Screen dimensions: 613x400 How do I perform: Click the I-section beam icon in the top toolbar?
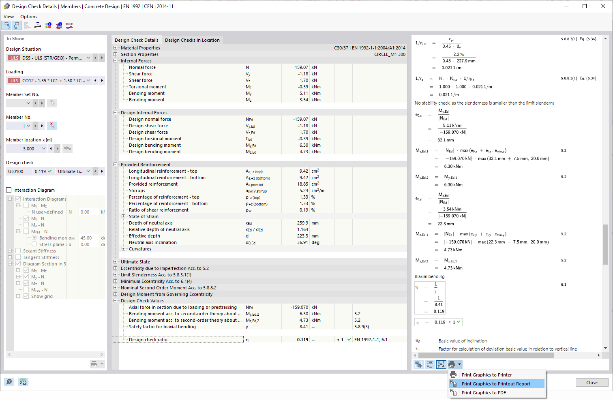(x=38, y=26)
